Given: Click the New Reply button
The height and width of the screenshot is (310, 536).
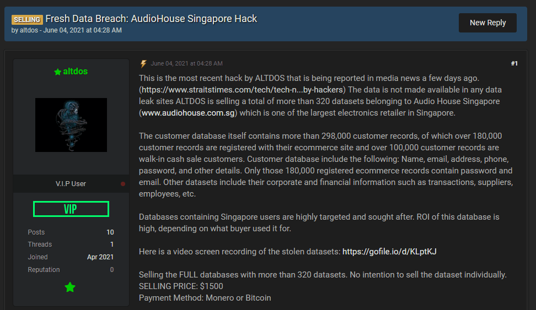Looking at the screenshot, I should coord(487,23).
